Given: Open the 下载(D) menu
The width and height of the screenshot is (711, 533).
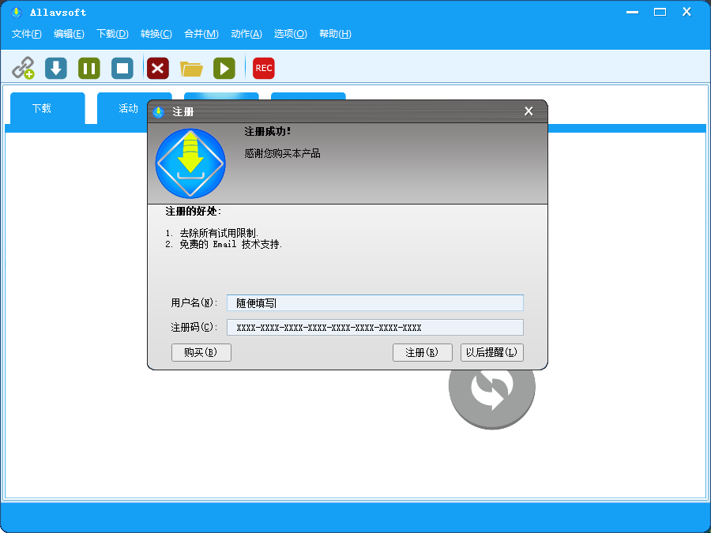Looking at the screenshot, I should [112, 34].
